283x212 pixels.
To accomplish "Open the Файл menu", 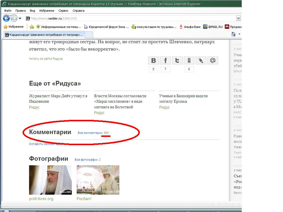I will tap(8, 11).
